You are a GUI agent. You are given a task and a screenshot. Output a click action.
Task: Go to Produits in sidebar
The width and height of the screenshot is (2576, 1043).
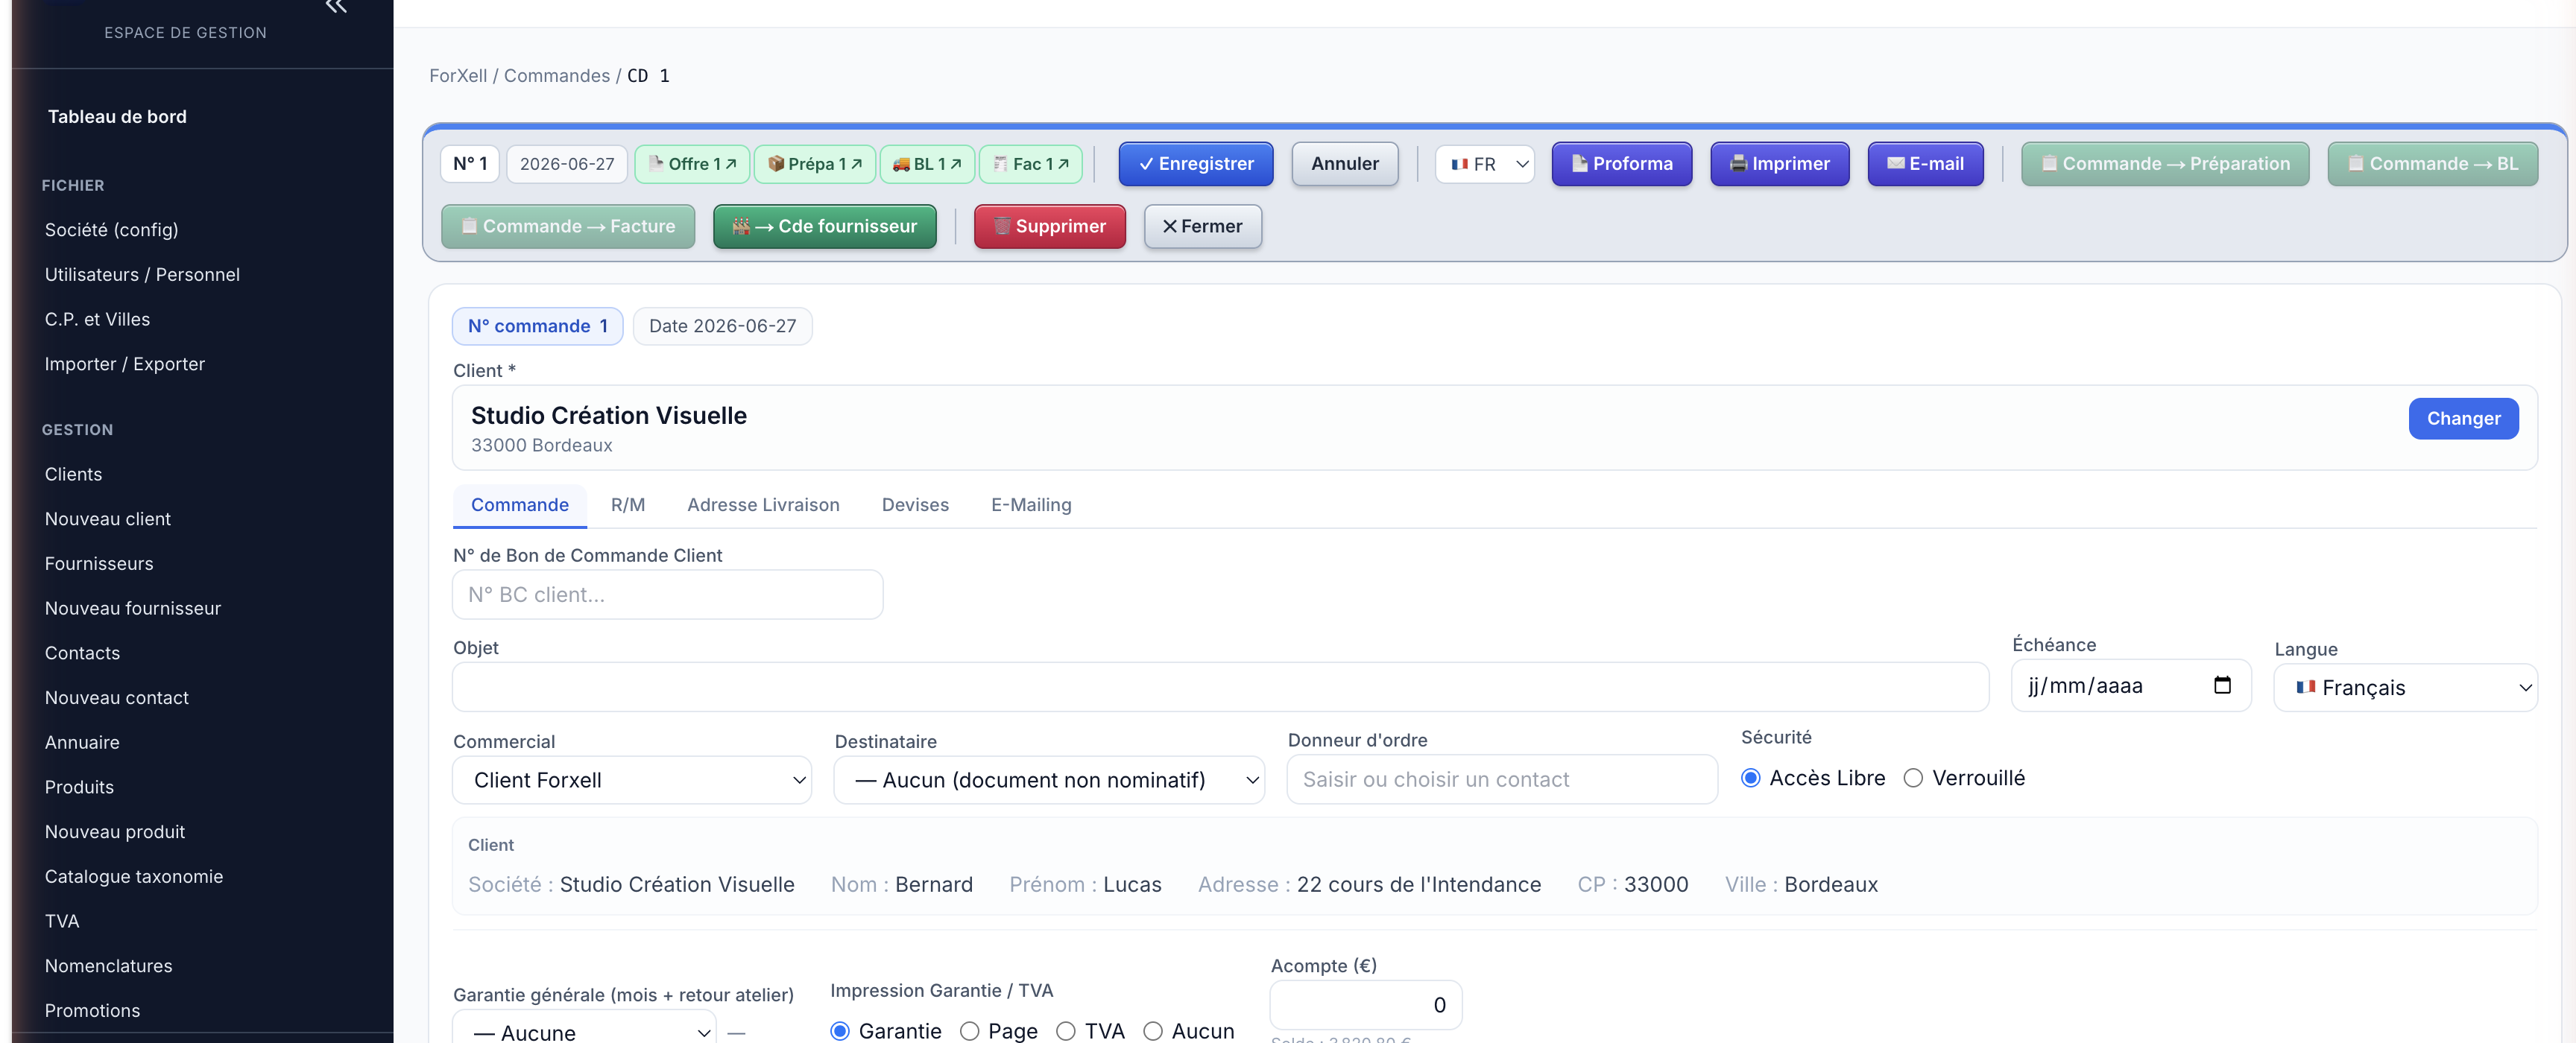point(79,787)
